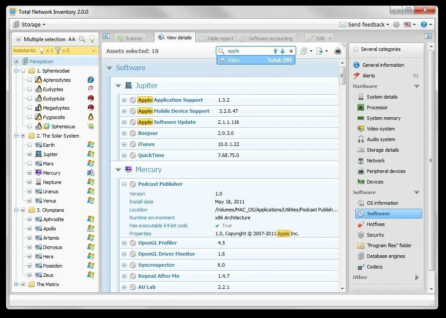Select Security category
Image resolution: width=446 pixels, height=318 pixels.
[371, 235]
